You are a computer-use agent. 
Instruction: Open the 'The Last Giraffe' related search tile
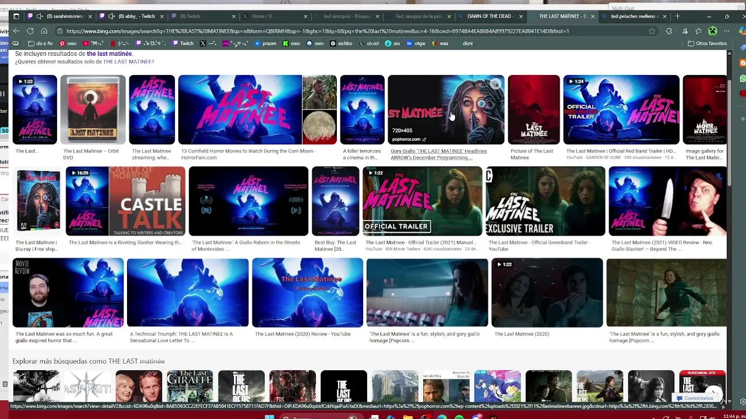coord(190,386)
